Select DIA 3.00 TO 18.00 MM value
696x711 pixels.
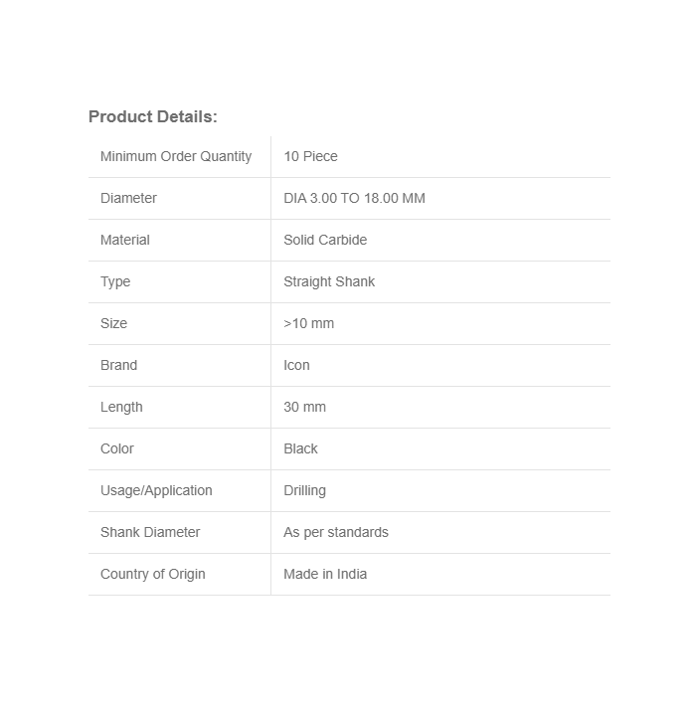click(354, 198)
